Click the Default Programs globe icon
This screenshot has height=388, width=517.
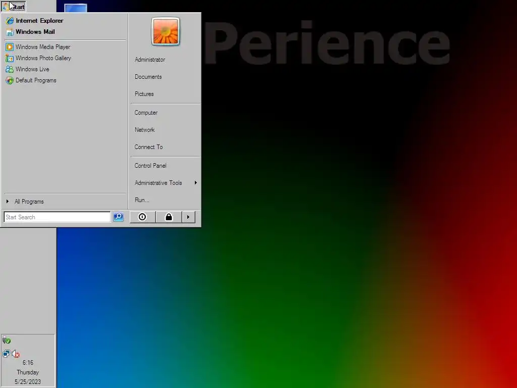click(10, 80)
